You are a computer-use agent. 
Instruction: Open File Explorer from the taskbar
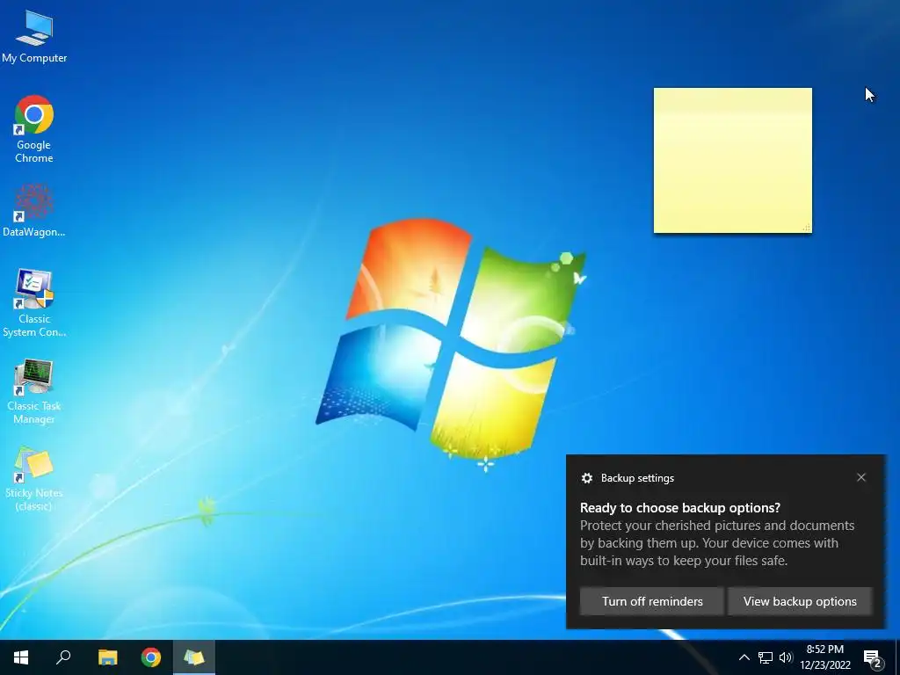(x=107, y=657)
